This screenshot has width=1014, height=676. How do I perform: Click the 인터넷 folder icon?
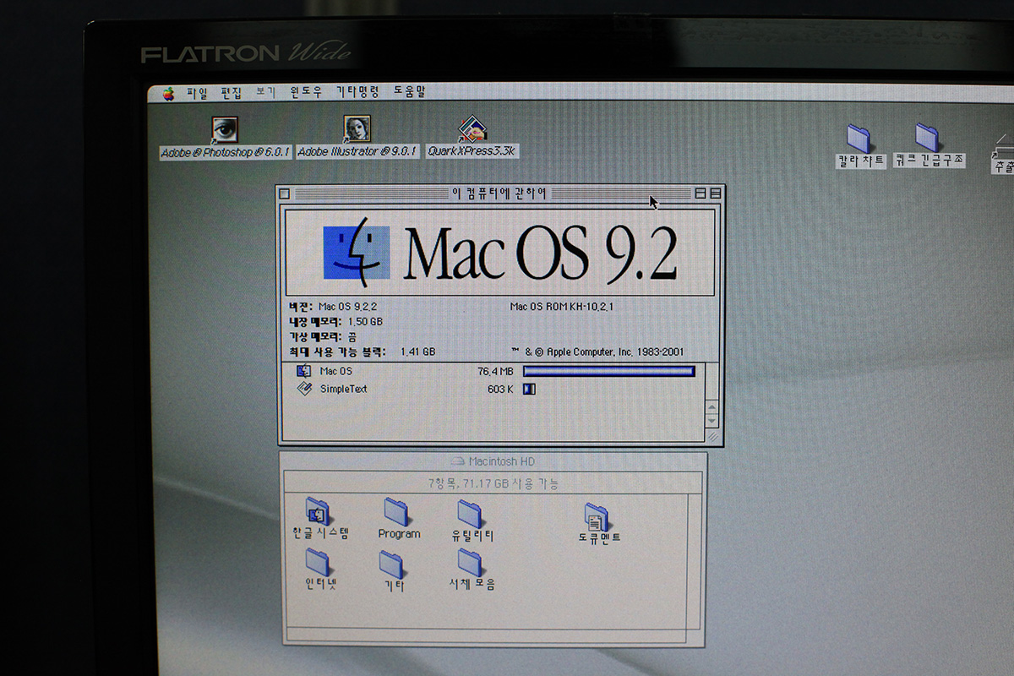pyautogui.click(x=319, y=562)
